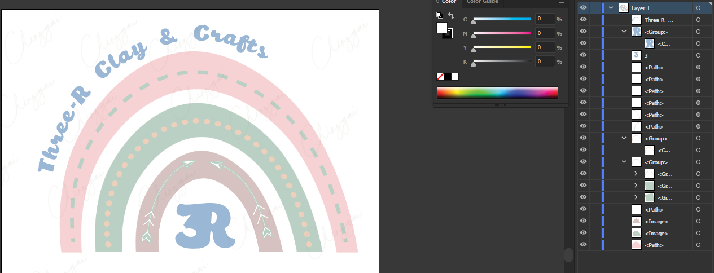This screenshot has height=273, width=714.
Task: Click the C percentage input field
Action: click(544, 19)
